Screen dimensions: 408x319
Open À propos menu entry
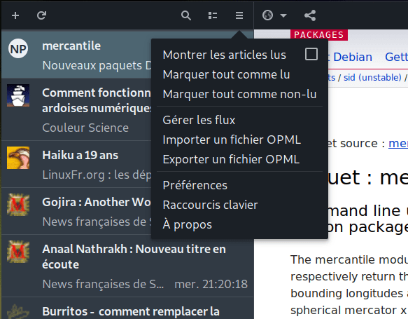(x=187, y=224)
